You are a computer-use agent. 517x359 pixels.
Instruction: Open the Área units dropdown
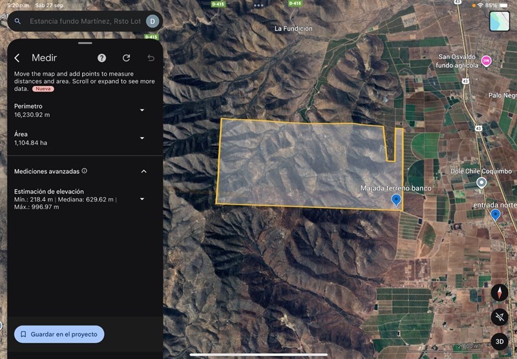(x=142, y=138)
